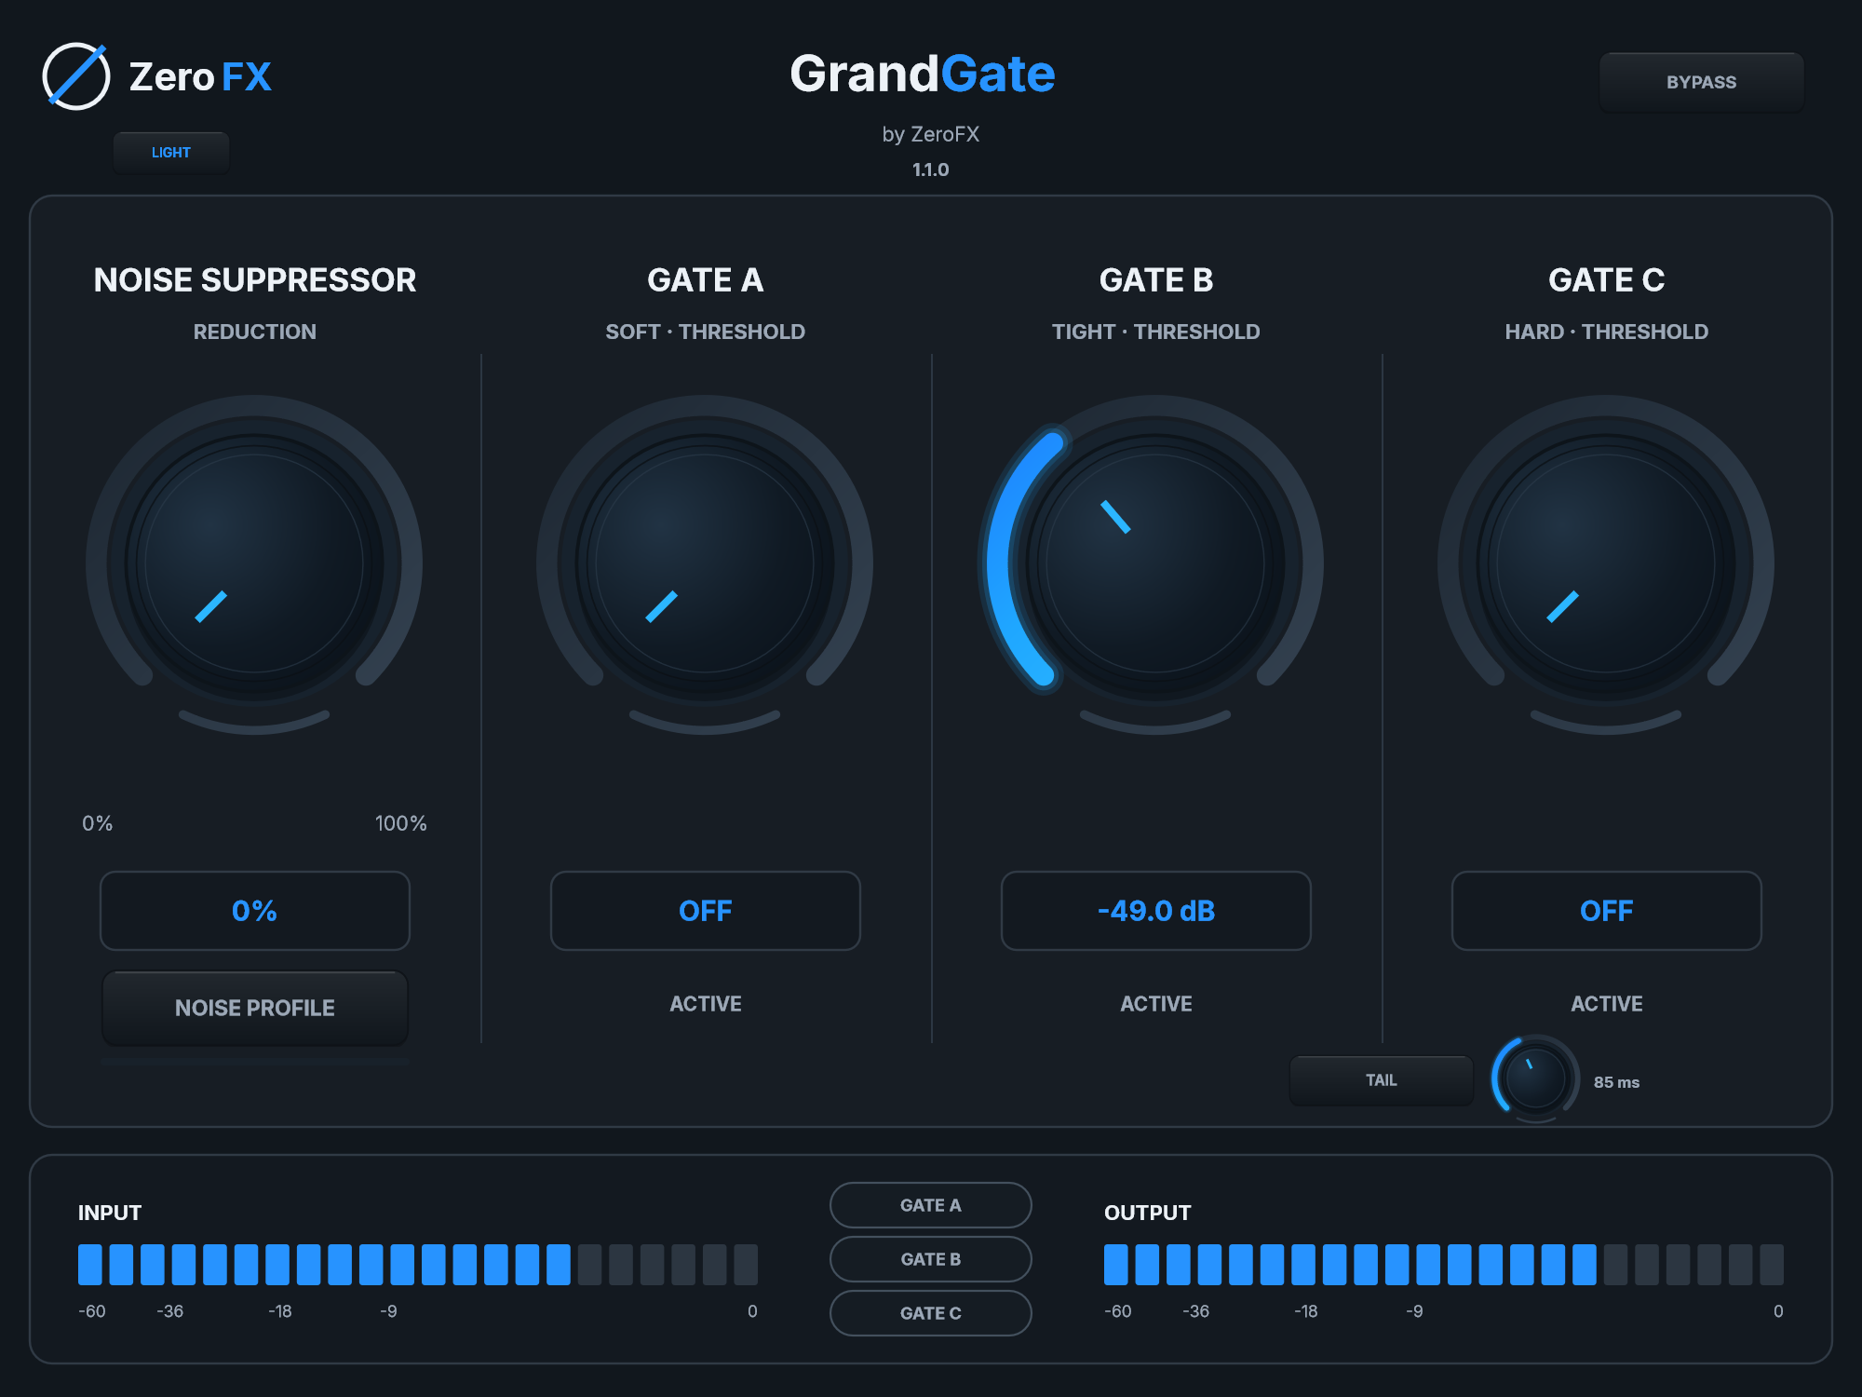
Task: Click the INPUT level meter bar
Action: (x=418, y=1265)
